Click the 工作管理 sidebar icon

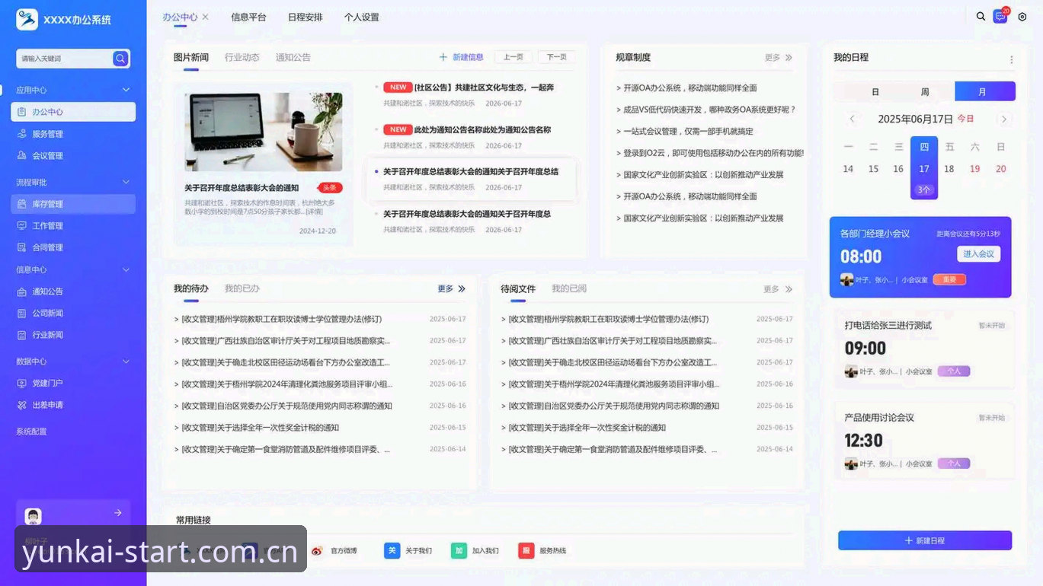22,226
